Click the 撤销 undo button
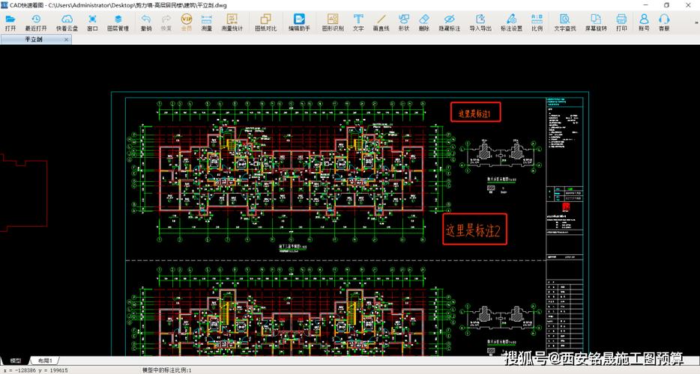The width and height of the screenshot is (700, 374). [146, 22]
